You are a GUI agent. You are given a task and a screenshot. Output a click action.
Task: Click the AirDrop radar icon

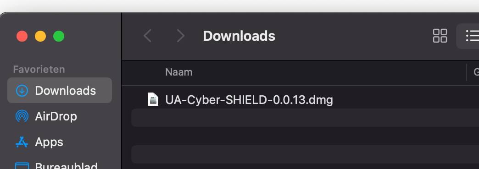point(22,116)
